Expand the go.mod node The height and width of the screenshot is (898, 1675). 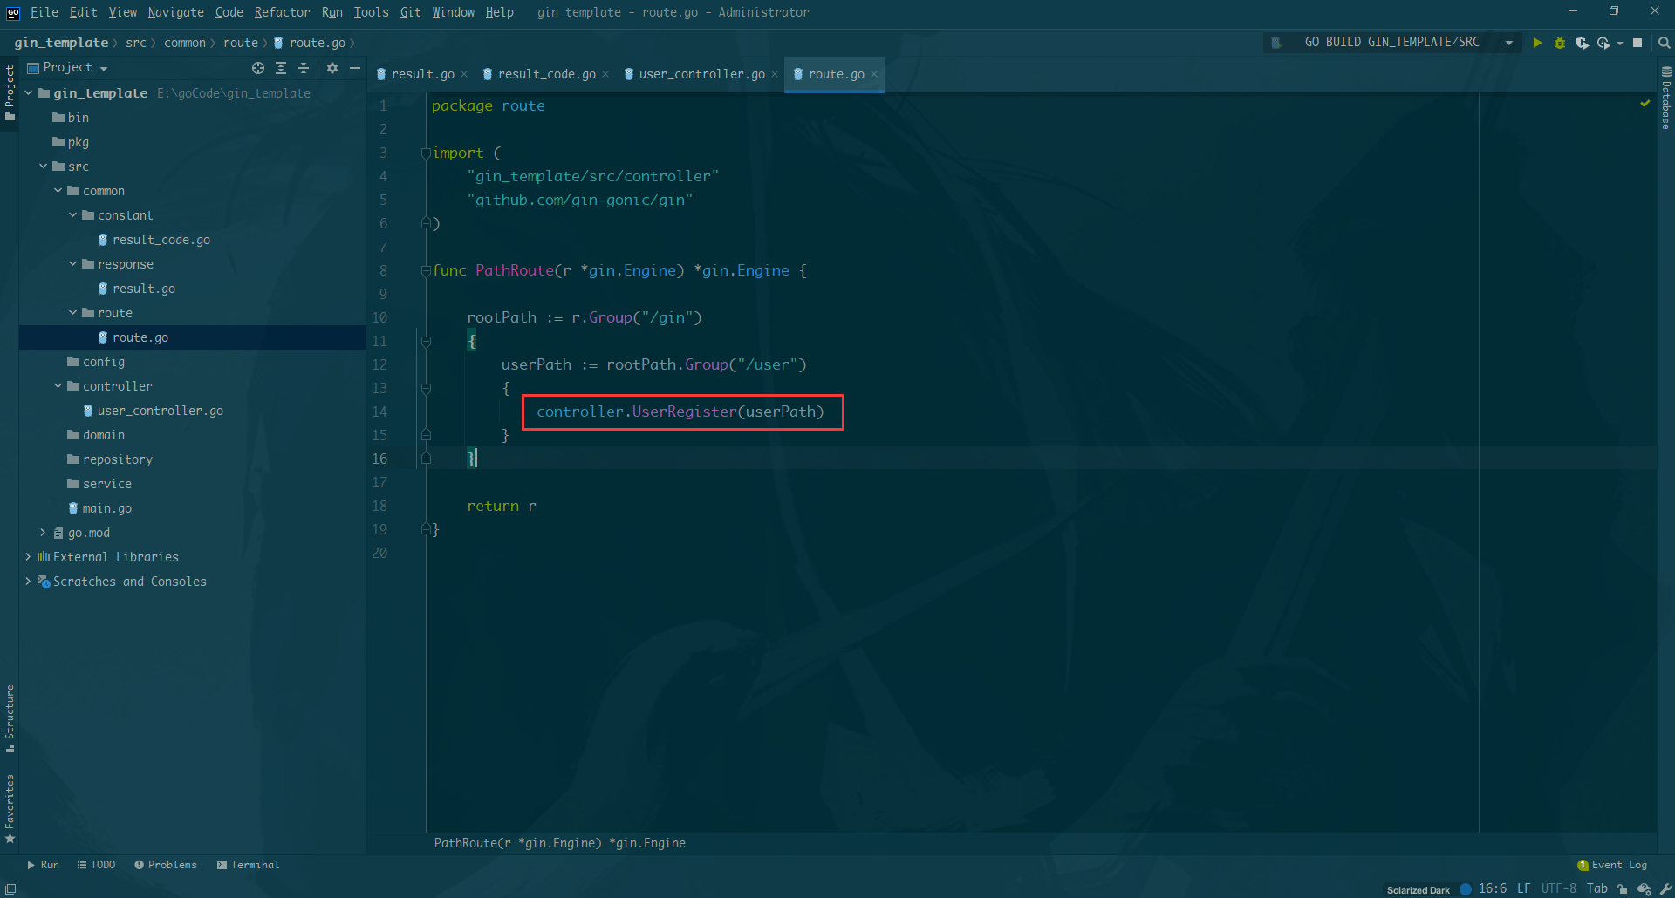[x=44, y=532]
